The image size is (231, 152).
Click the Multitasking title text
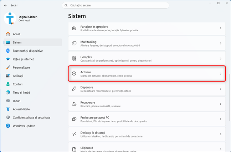click(x=88, y=42)
